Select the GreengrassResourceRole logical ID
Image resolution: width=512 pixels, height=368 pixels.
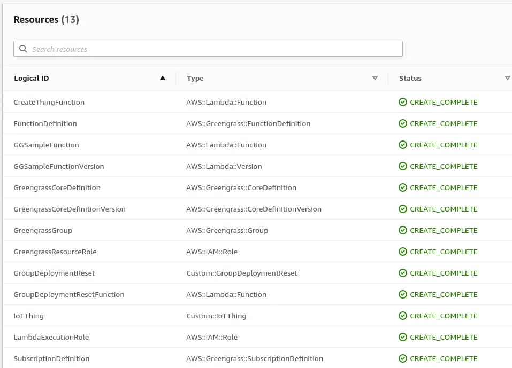coord(55,252)
